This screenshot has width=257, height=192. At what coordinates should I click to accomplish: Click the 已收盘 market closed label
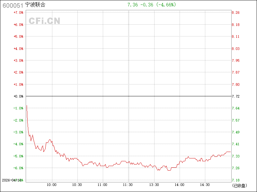coord(239,185)
